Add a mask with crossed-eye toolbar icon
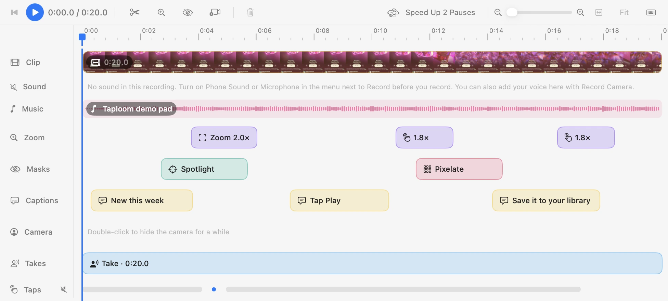 tap(188, 12)
